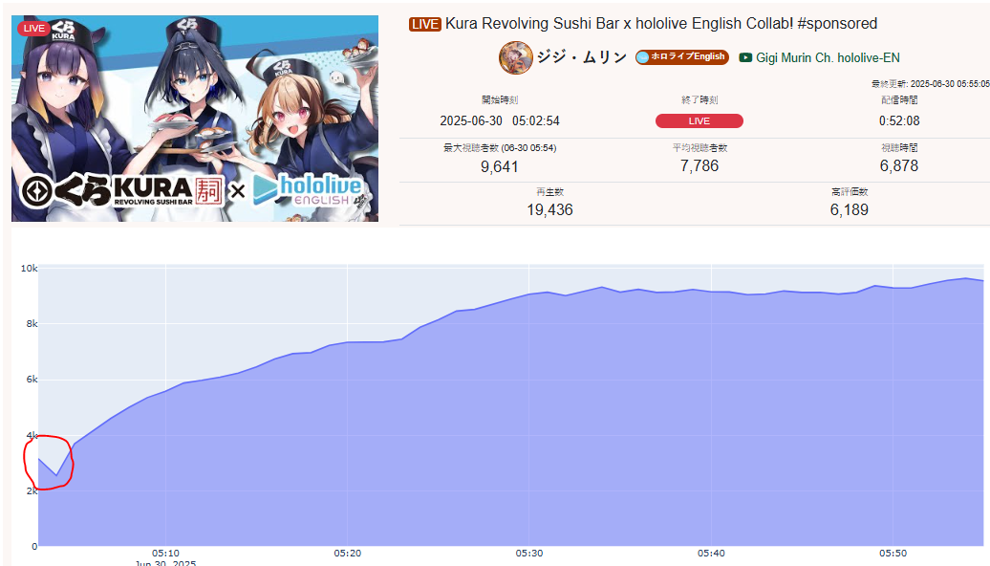Click the 05:10 x-axis tick label
Viewport: 990px width, 566px height.
pyautogui.click(x=165, y=554)
